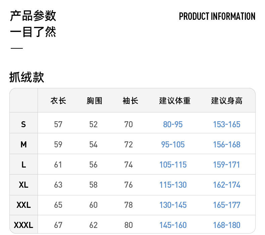
Task: Click the 建议身高 column header
Action: 227,101
